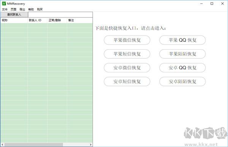Sort by 备注 column header

pos(80,20)
